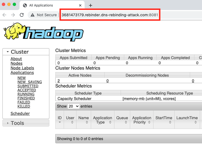This screenshot has height=146, width=202.
Task: Expand the Tools section
Action: 26,123
